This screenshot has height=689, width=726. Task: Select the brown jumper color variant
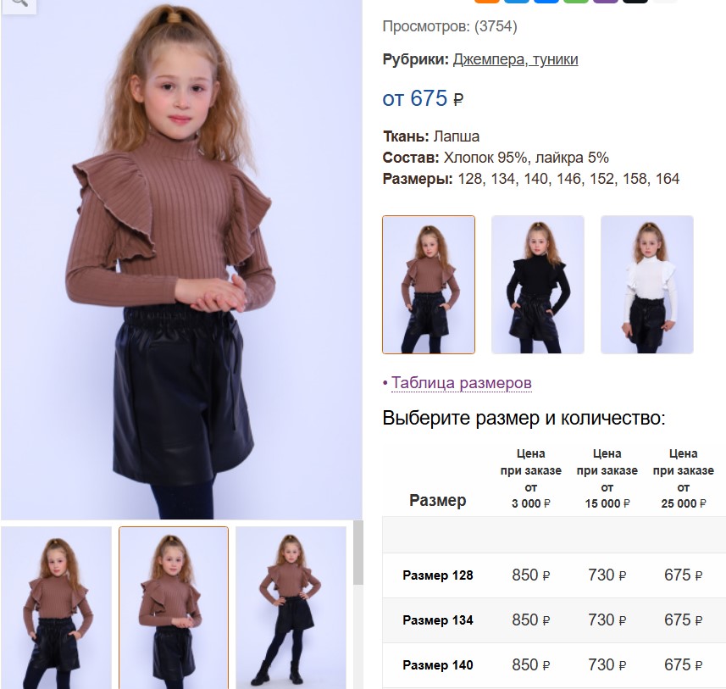[429, 285]
